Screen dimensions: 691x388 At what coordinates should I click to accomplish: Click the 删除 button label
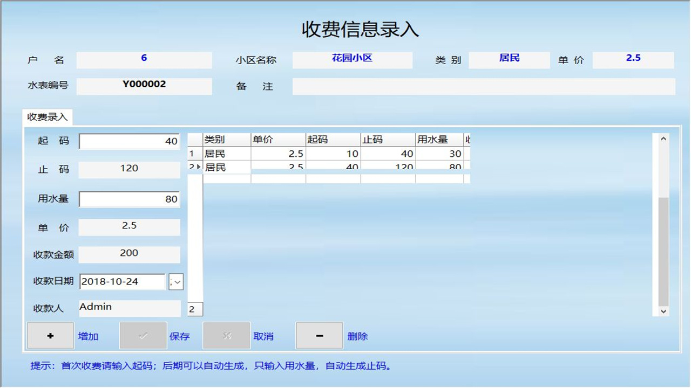tap(358, 336)
